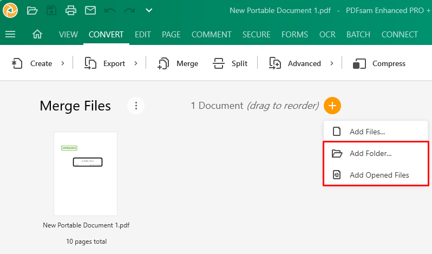The height and width of the screenshot is (254, 432).
Task: Switch to the VIEW tab
Action: [68, 35]
